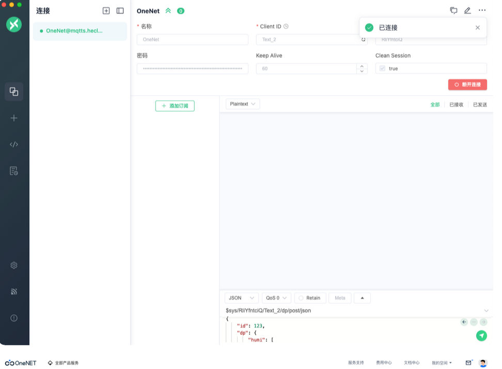Click the red 断开连接 button
The width and height of the screenshot is (502, 369).
pyautogui.click(x=467, y=84)
